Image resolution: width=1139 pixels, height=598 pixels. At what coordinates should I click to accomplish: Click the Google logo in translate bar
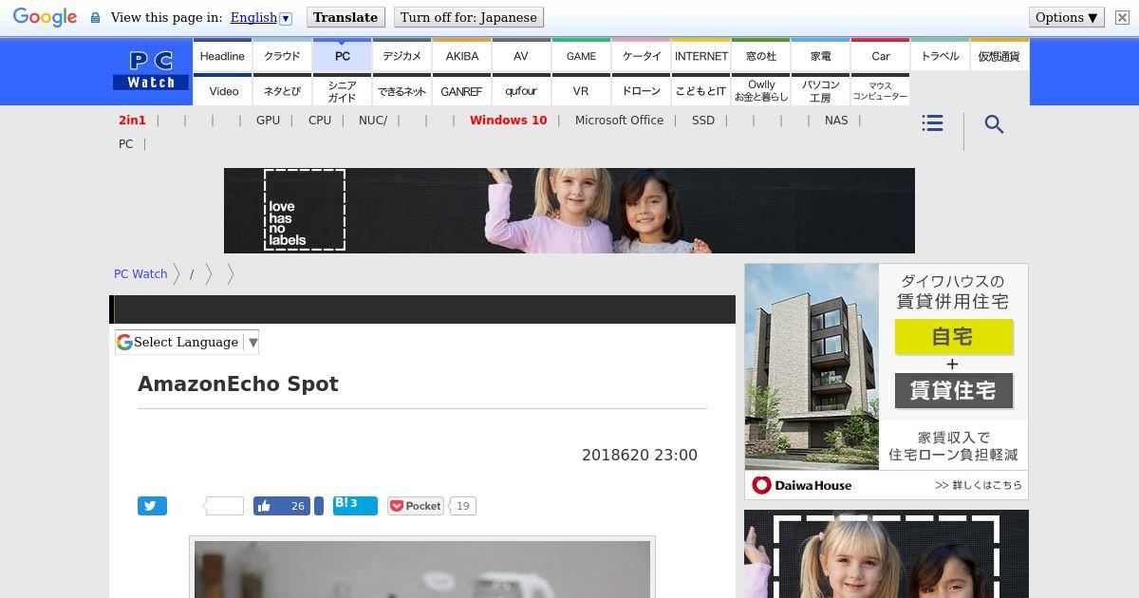coord(45,17)
